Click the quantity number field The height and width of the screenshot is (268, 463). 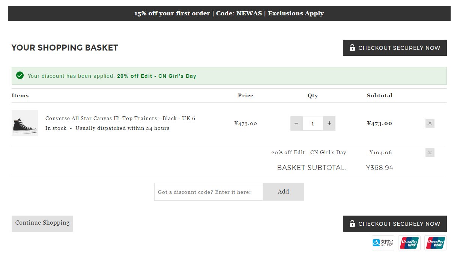(x=313, y=123)
